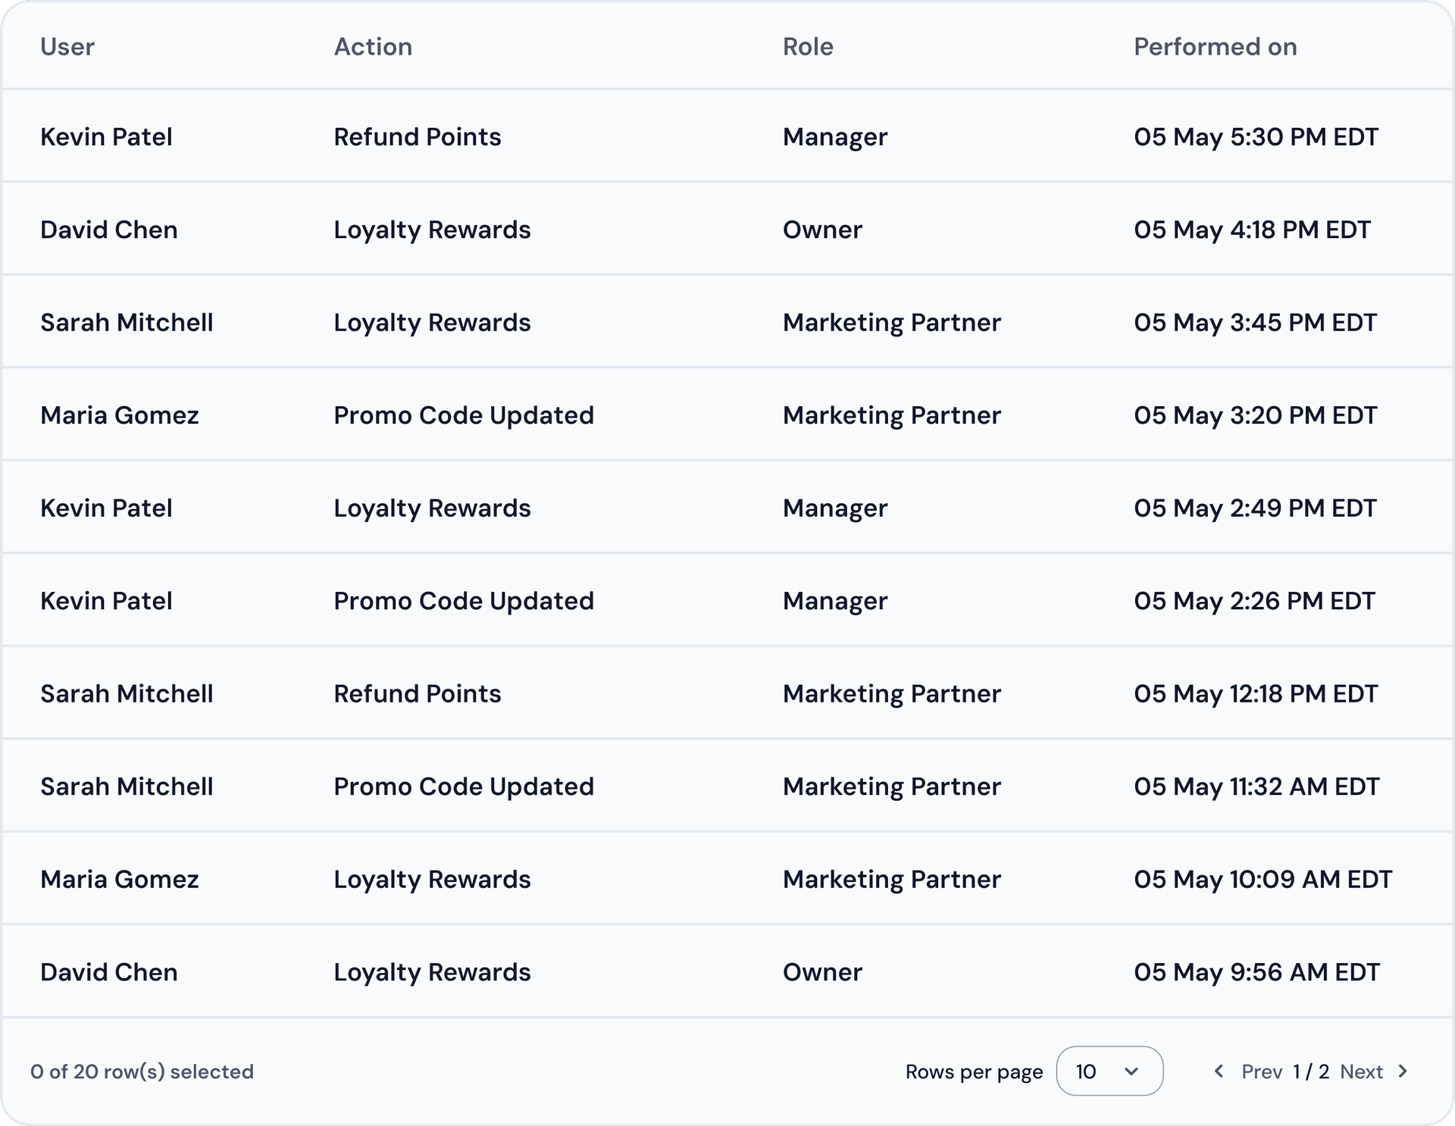Select Sarah Mitchell in the 12:18 PM row
The image size is (1455, 1126).
[x=127, y=694]
